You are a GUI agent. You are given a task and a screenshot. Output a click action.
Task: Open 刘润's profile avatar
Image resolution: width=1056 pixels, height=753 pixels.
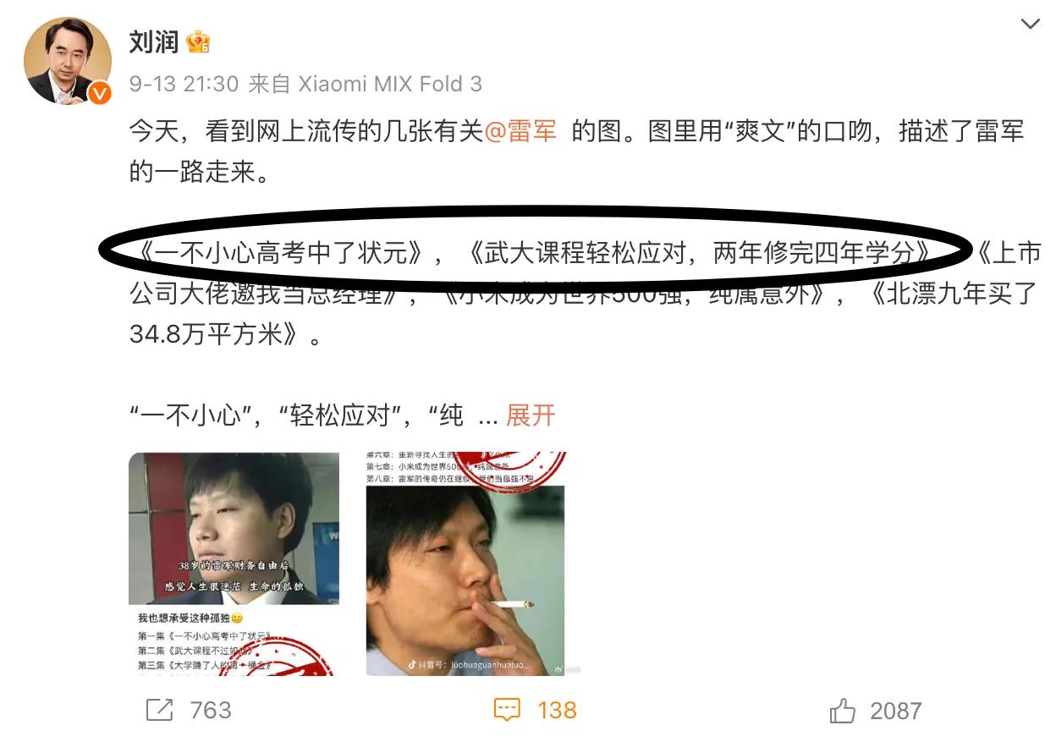click(x=67, y=60)
